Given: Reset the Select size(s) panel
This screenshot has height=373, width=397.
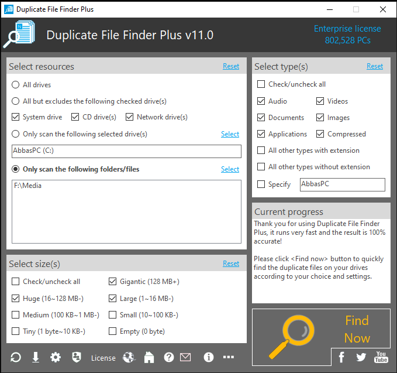Looking at the screenshot, I should (x=231, y=264).
